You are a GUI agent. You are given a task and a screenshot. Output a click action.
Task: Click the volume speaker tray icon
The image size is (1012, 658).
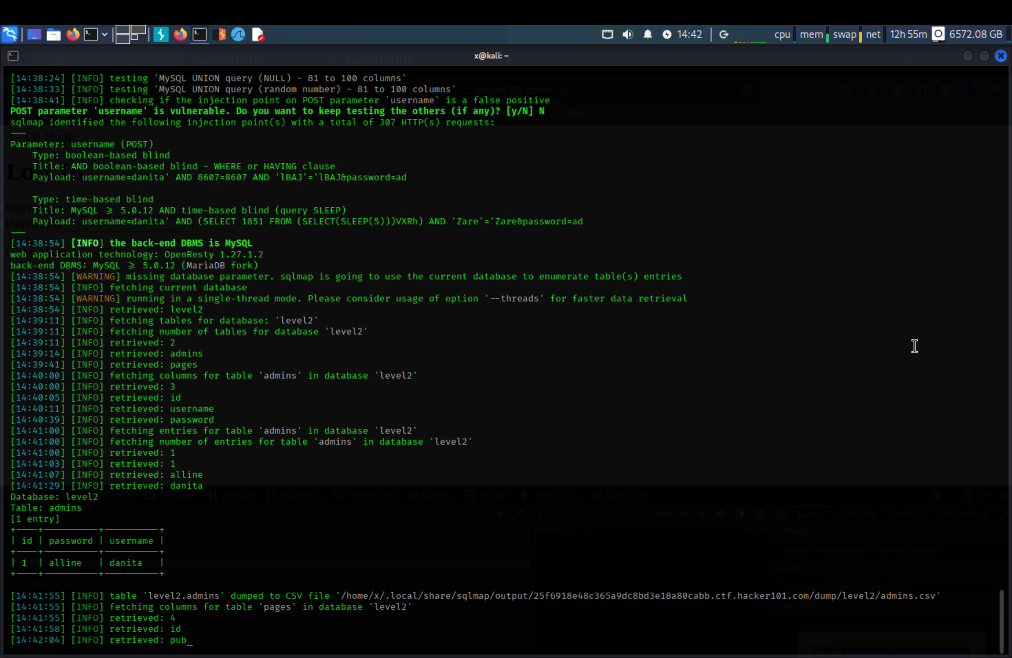tap(628, 34)
